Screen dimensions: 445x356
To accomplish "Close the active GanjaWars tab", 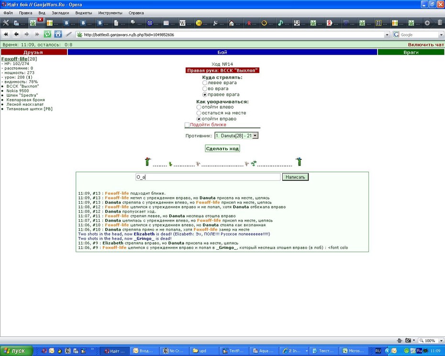I will coord(40,20).
